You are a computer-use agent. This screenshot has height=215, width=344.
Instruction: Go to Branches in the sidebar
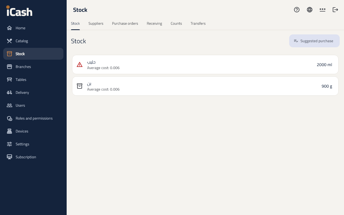click(33, 67)
